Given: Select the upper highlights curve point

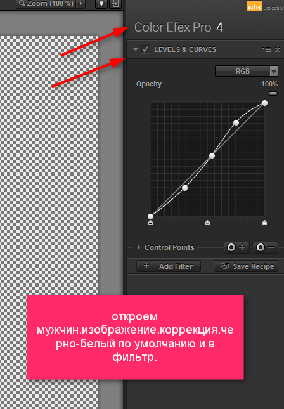Looking at the screenshot, I should [x=236, y=122].
